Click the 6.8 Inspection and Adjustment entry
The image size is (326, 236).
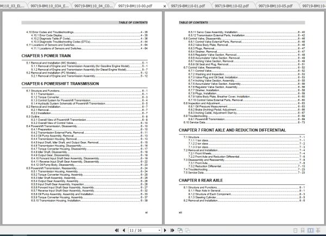[x=244, y=103]
